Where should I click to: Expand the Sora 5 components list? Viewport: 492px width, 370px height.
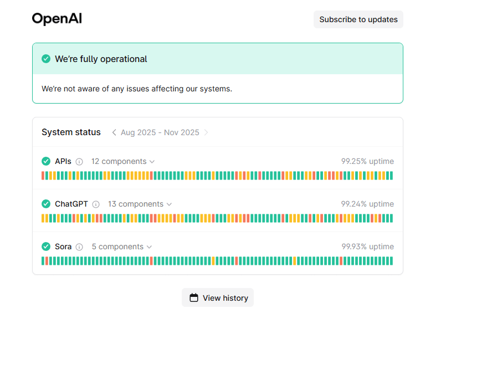(x=121, y=246)
